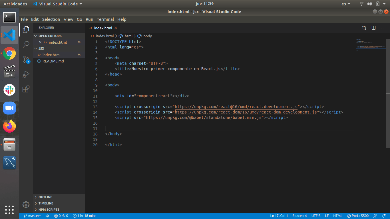Open the Manage gear menu
The width and height of the screenshot is (390, 219).
click(26, 204)
